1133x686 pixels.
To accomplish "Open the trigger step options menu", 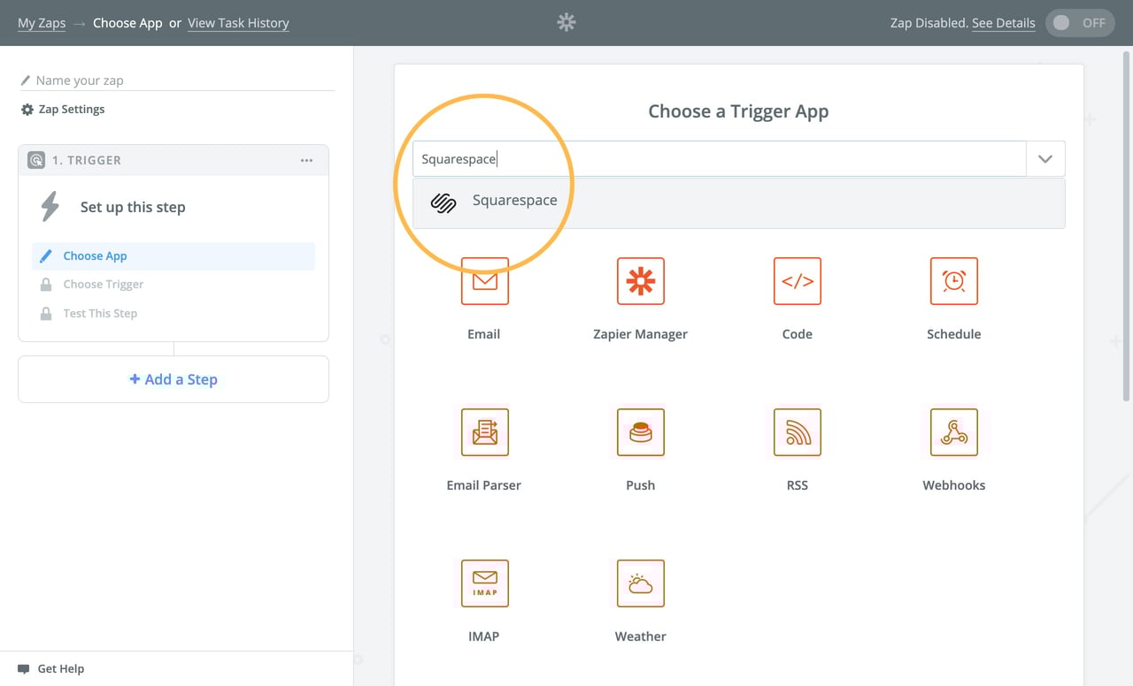I will [x=306, y=160].
